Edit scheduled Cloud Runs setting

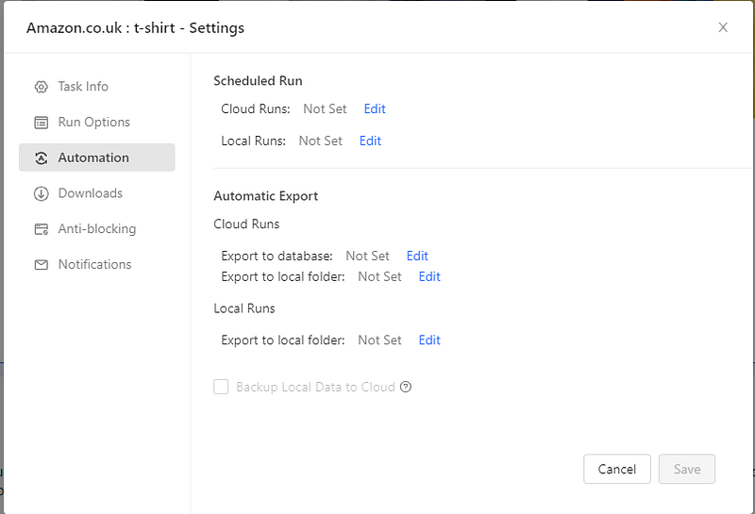click(375, 109)
